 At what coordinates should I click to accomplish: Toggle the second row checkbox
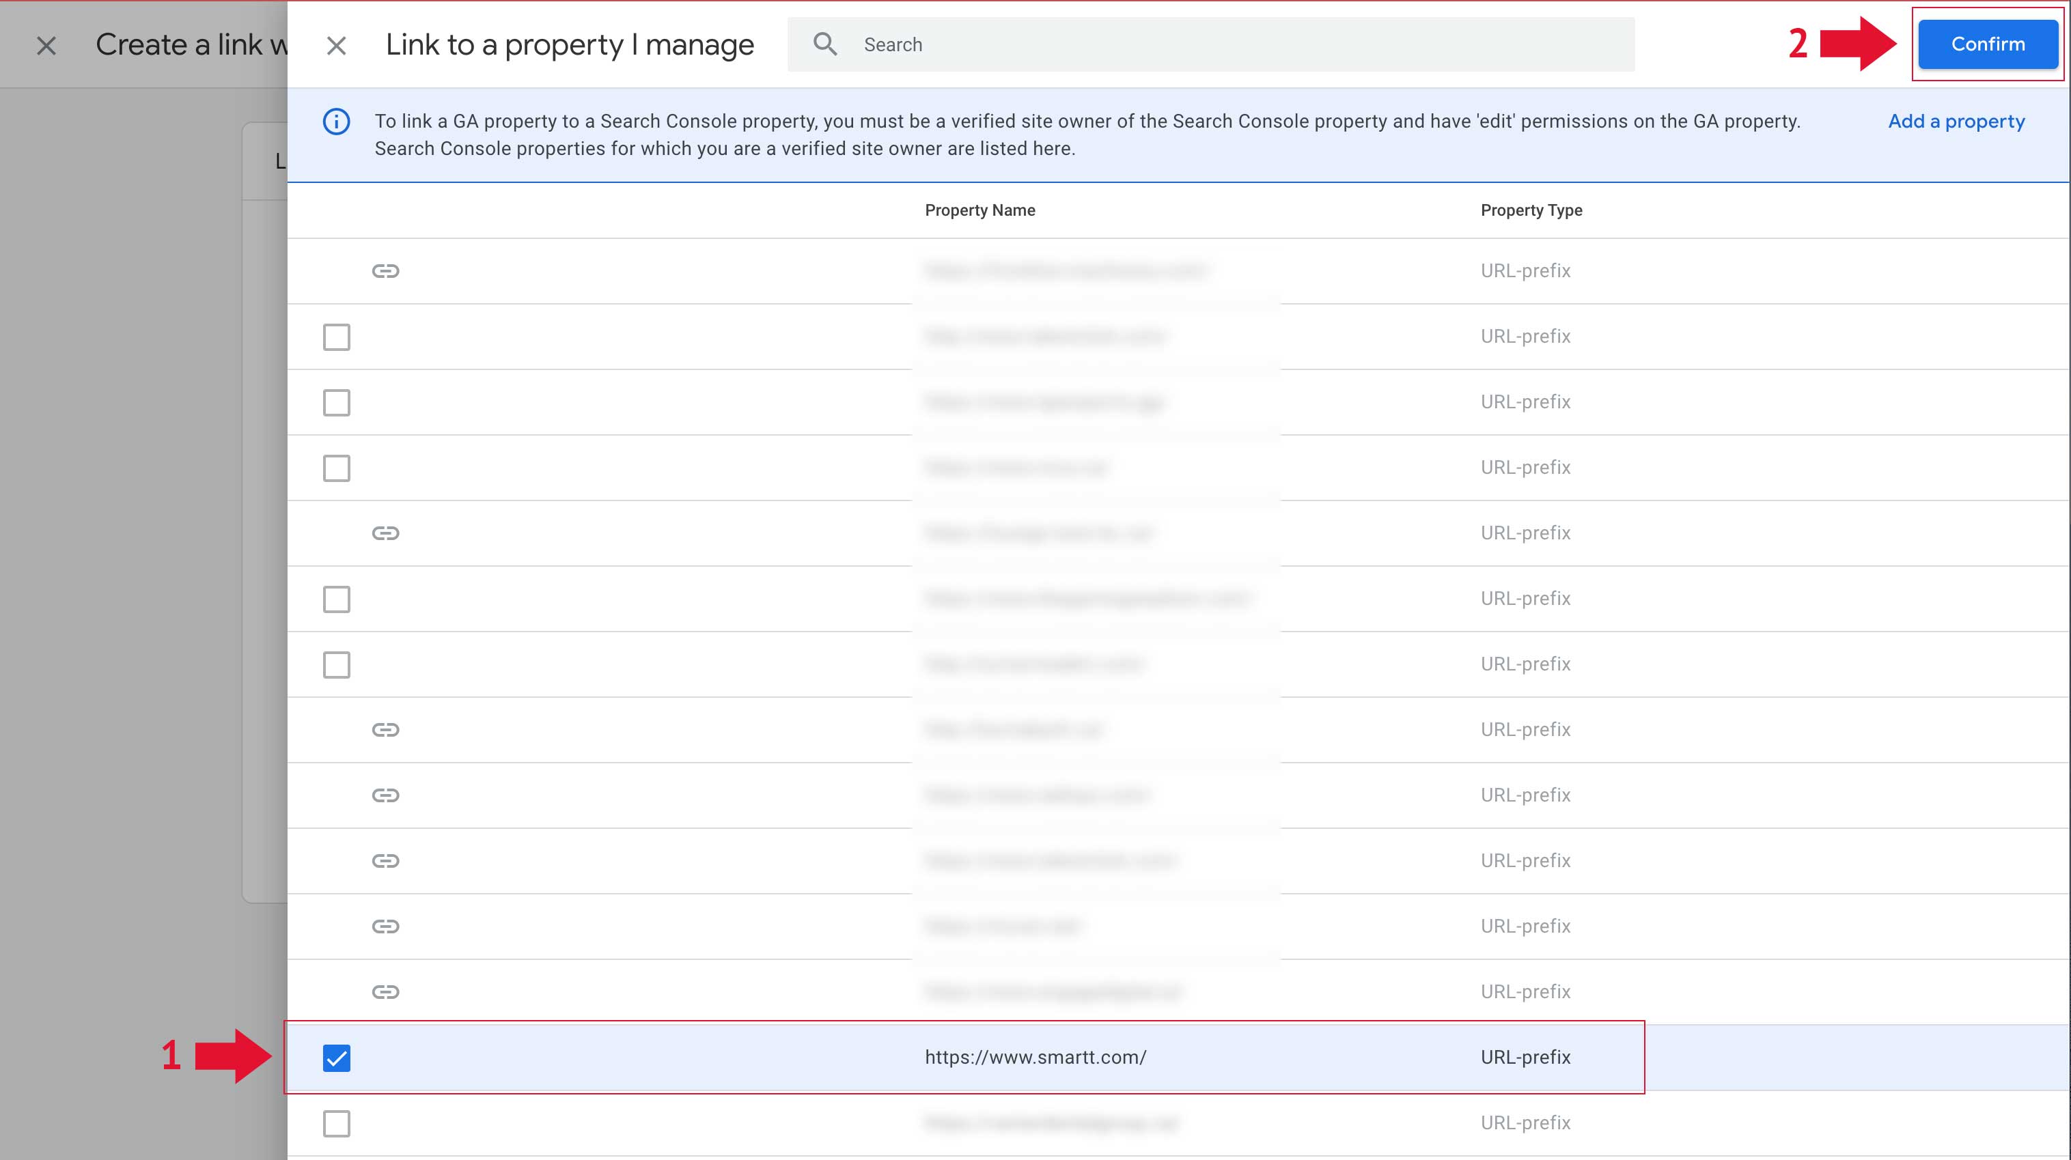pyautogui.click(x=337, y=337)
